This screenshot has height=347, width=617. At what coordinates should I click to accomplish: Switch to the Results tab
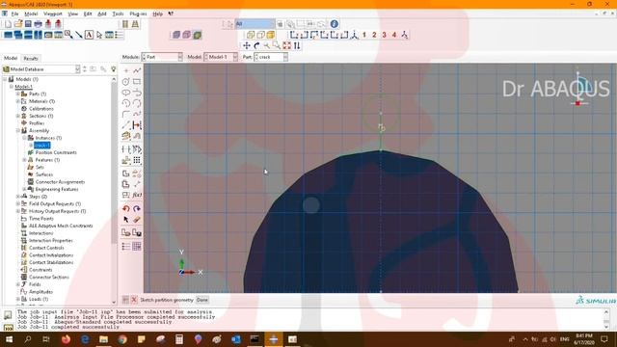point(31,58)
